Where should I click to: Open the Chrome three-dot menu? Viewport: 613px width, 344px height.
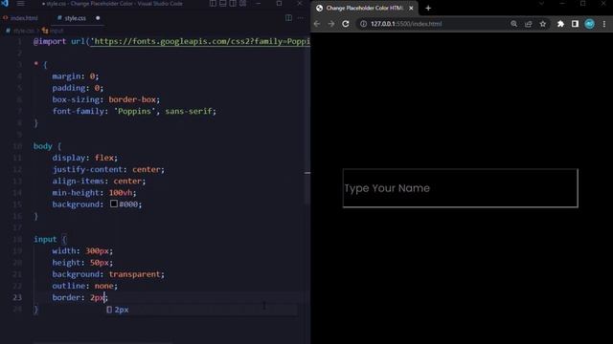click(604, 24)
